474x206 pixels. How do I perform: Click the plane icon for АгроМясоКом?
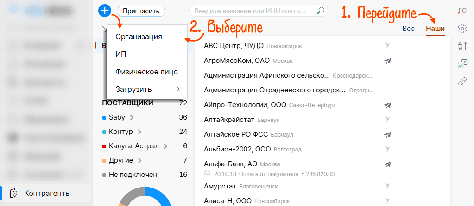pyautogui.click(x=387, y=61)
